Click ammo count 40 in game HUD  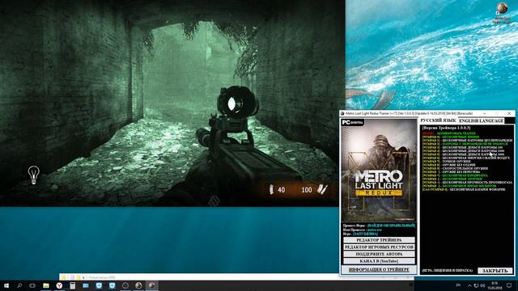(282, 190)
